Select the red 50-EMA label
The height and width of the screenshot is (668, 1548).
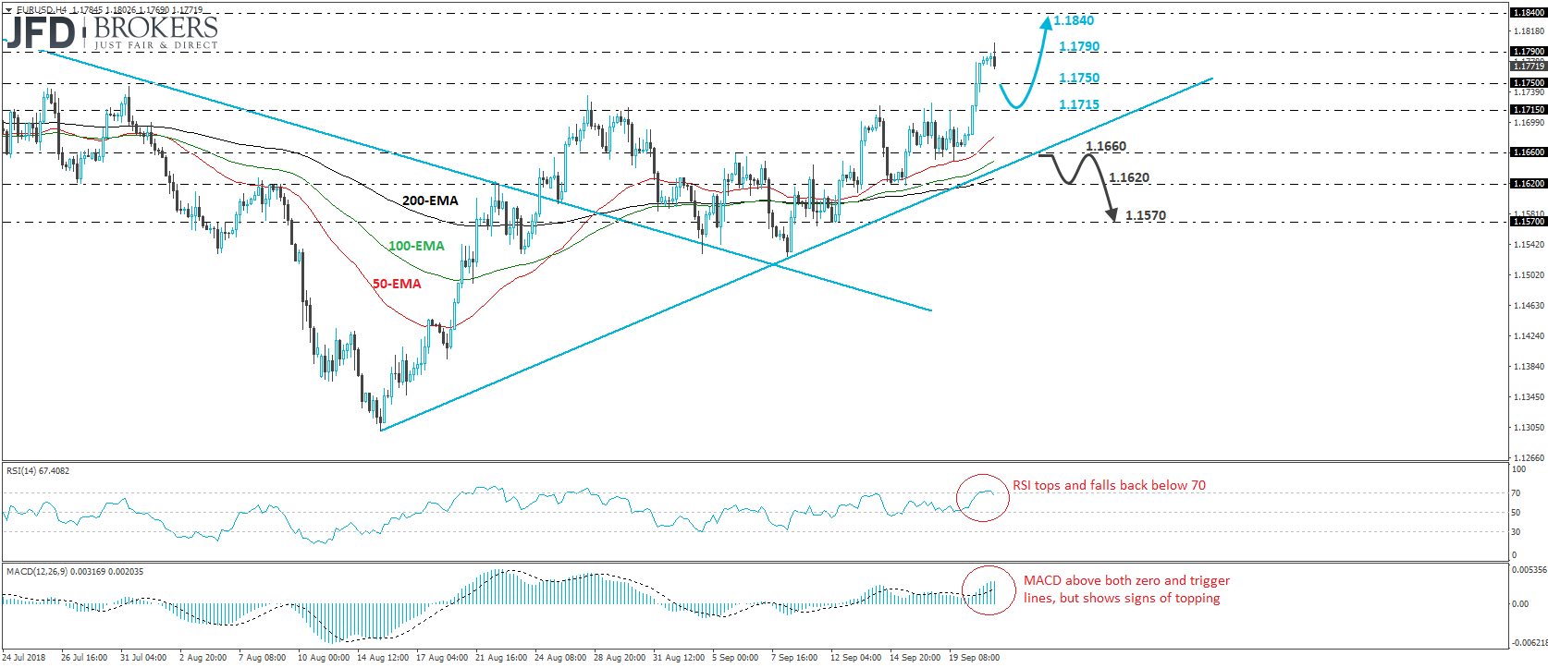pyautogui.click(x=397, y=284)
